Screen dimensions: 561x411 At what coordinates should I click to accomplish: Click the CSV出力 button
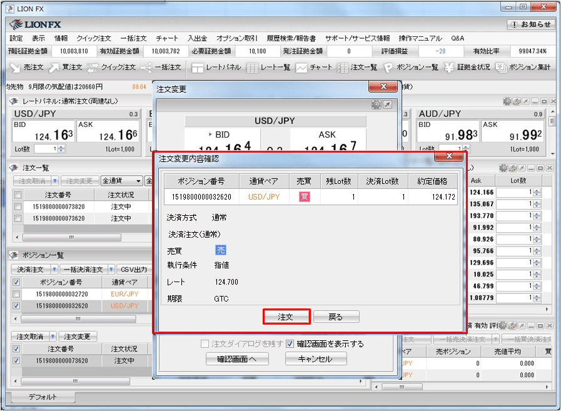134,269
